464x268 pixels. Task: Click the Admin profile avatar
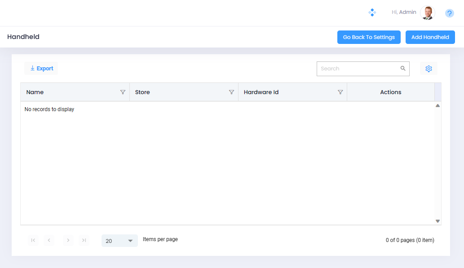(427, 13)
